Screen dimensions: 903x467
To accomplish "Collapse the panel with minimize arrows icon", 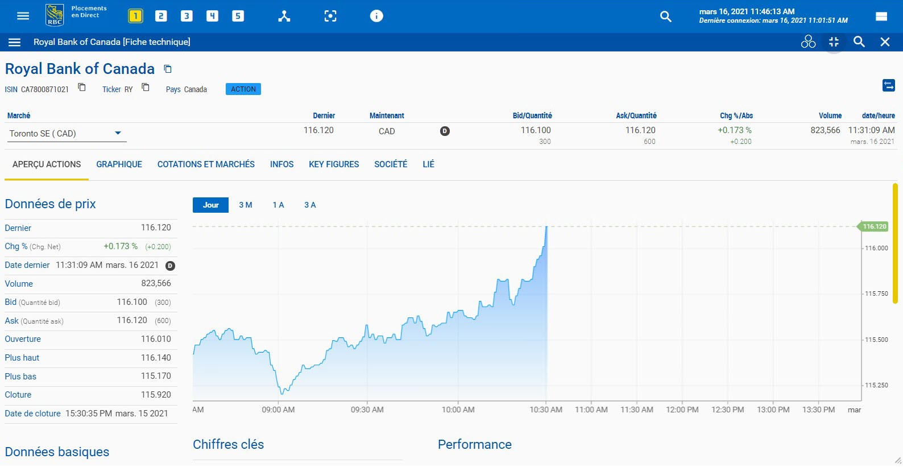I will [834, 42].
